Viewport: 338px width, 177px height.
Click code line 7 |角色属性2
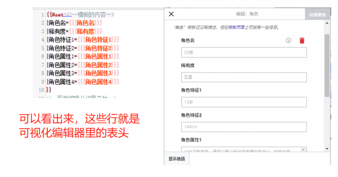83,65
